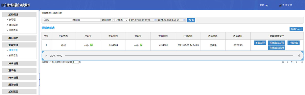The height and width of the screenshot is (95, 305).
Task: Mute audio with the speaker icon
Action: (299, 56)
